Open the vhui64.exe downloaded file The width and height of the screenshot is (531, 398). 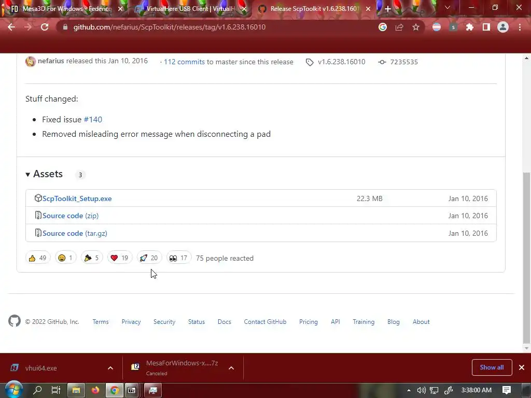click(40, 368)
